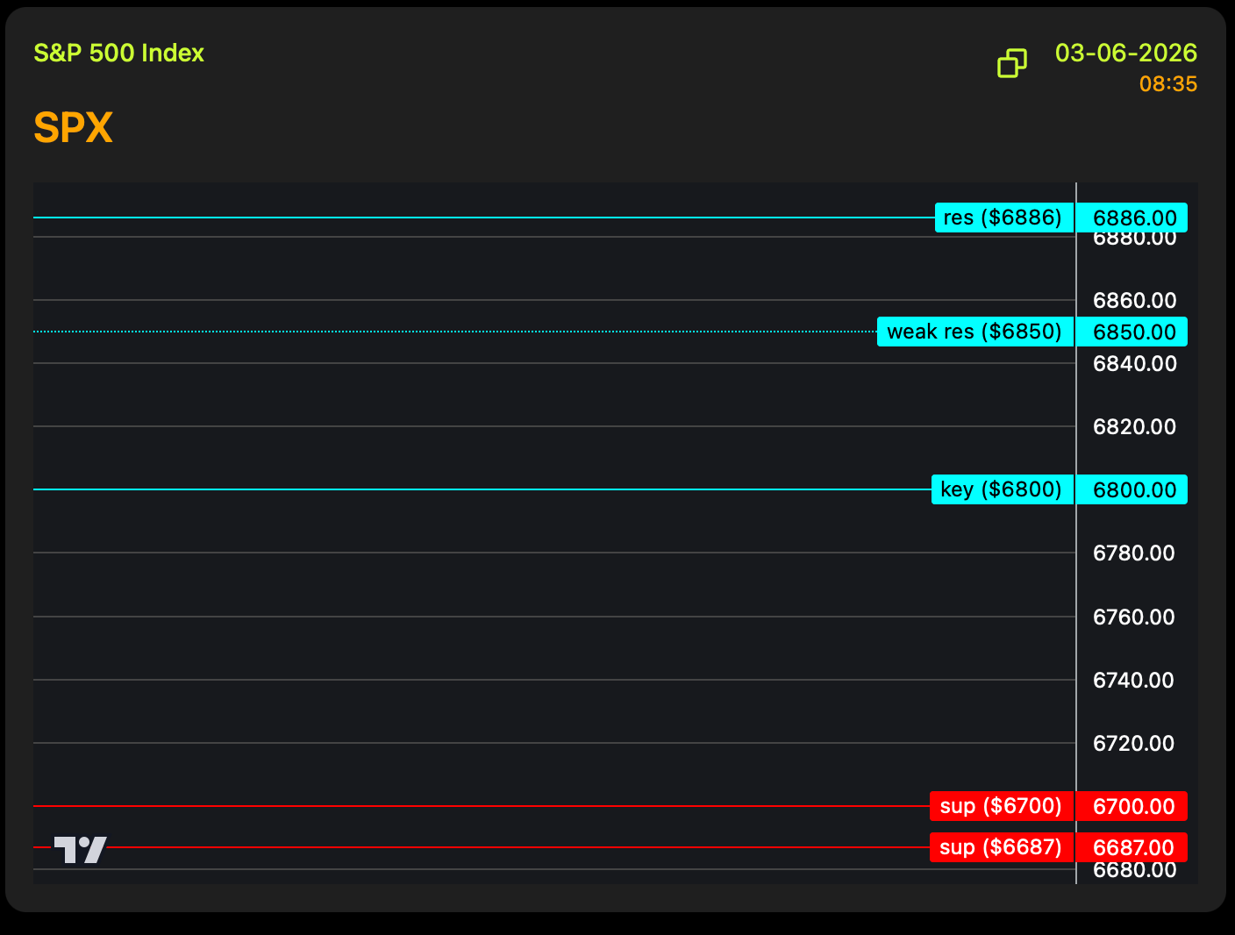
Task: Click the 6720.00 price axis label
Action: tap(1133, 743)
